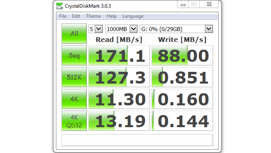Start the 4K random test
The image size is (271, 153).
click(x=74, y=99)
